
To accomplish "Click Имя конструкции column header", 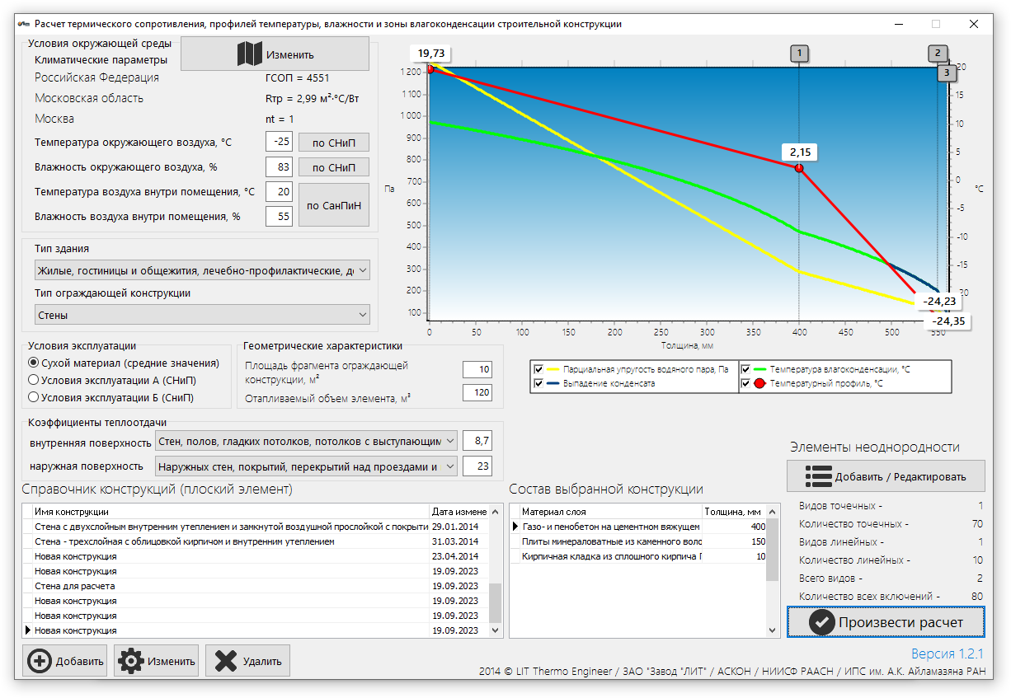I will click(x=230, y=512).
